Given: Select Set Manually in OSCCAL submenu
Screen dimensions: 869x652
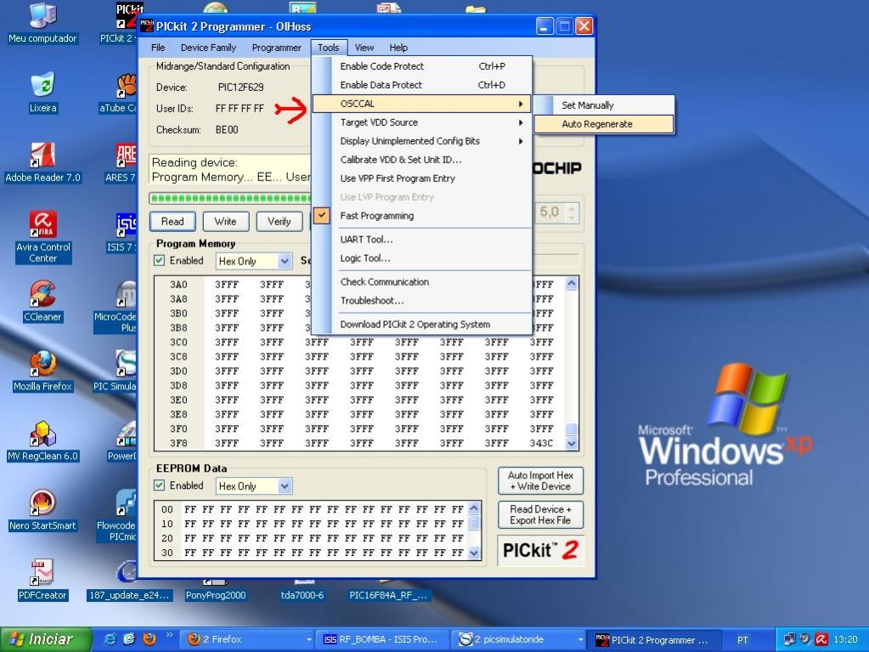Looking at the screenshot, I should (x=604, y=105).
